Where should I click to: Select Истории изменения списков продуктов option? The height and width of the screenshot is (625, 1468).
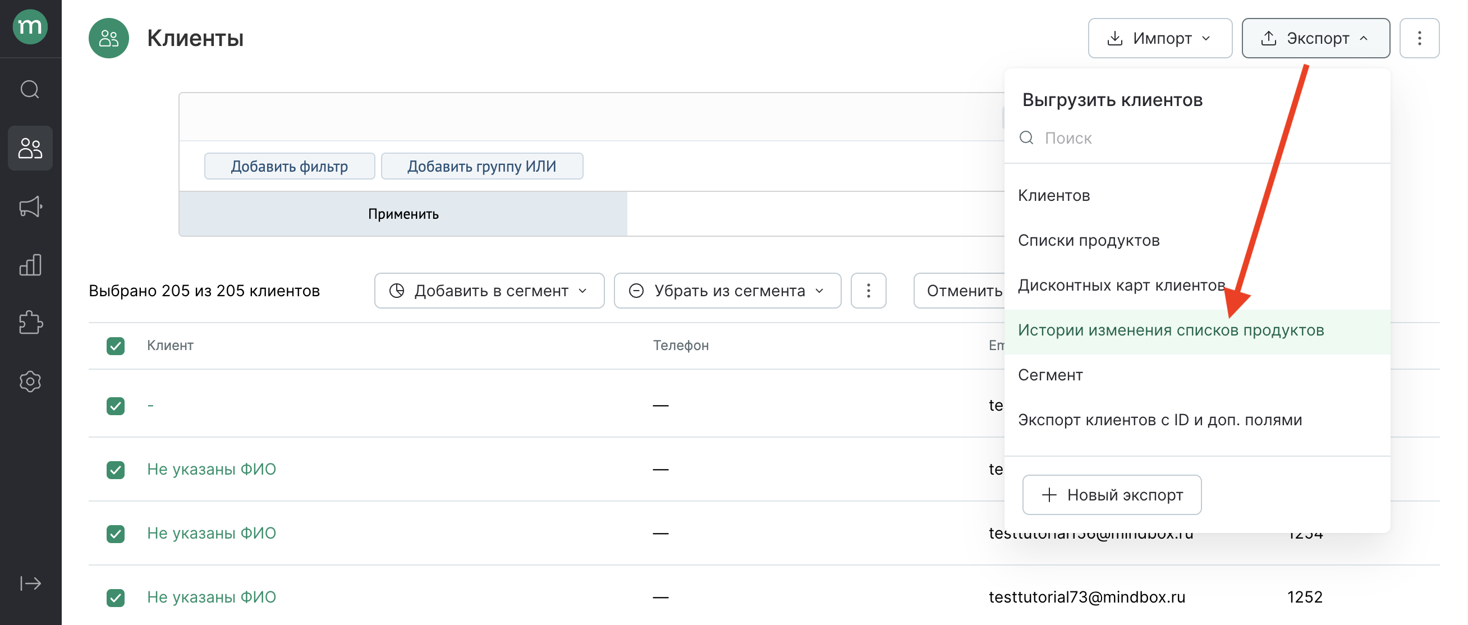(1197, 330)
